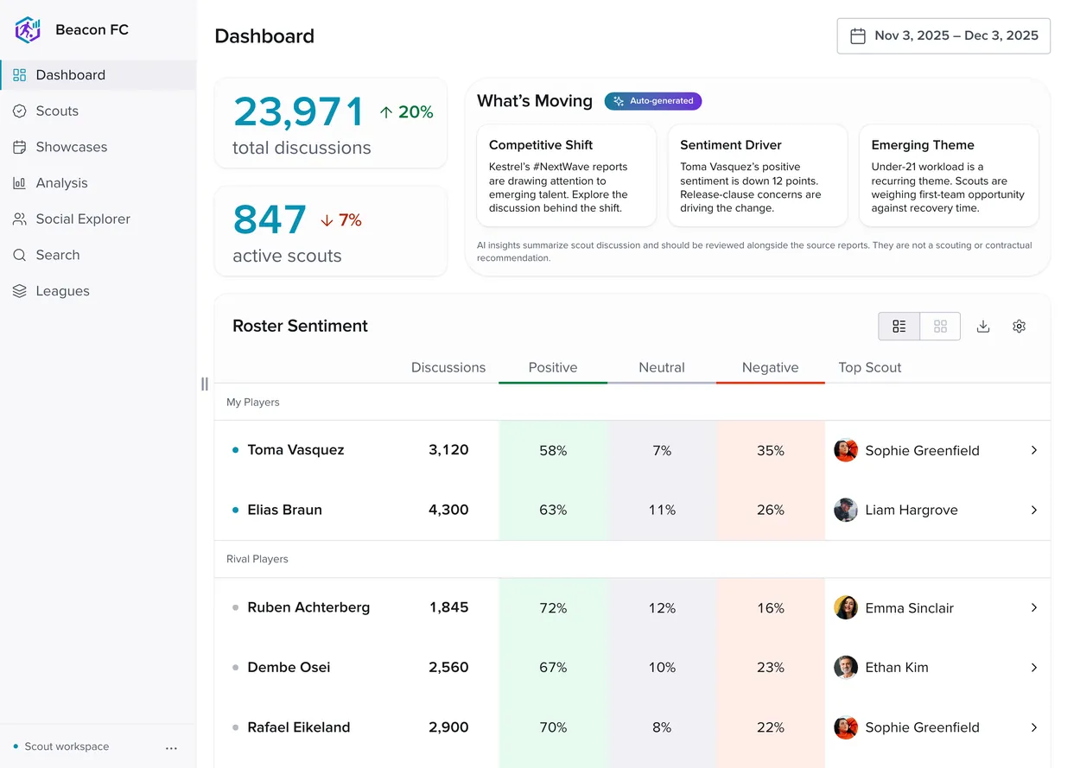Viewport: 1080px width, 768px height.
Task: Click the Social Explorer people icon
Action: (19, 219)
